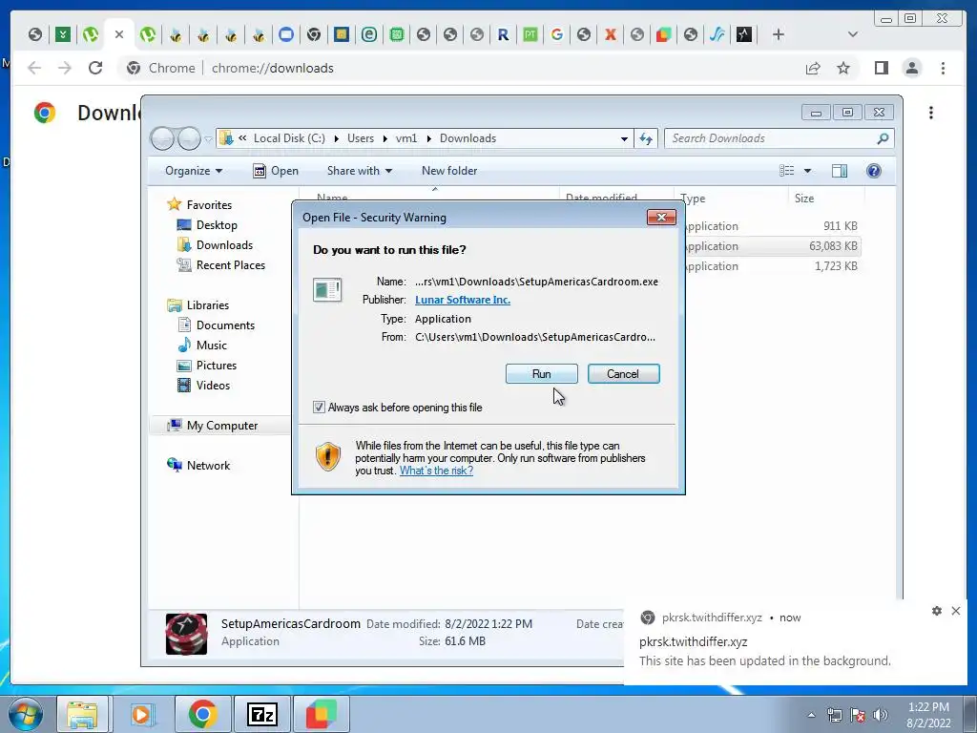Open Chrome's three-dot main menu
977x733 pixels.
tap(943, 68)
